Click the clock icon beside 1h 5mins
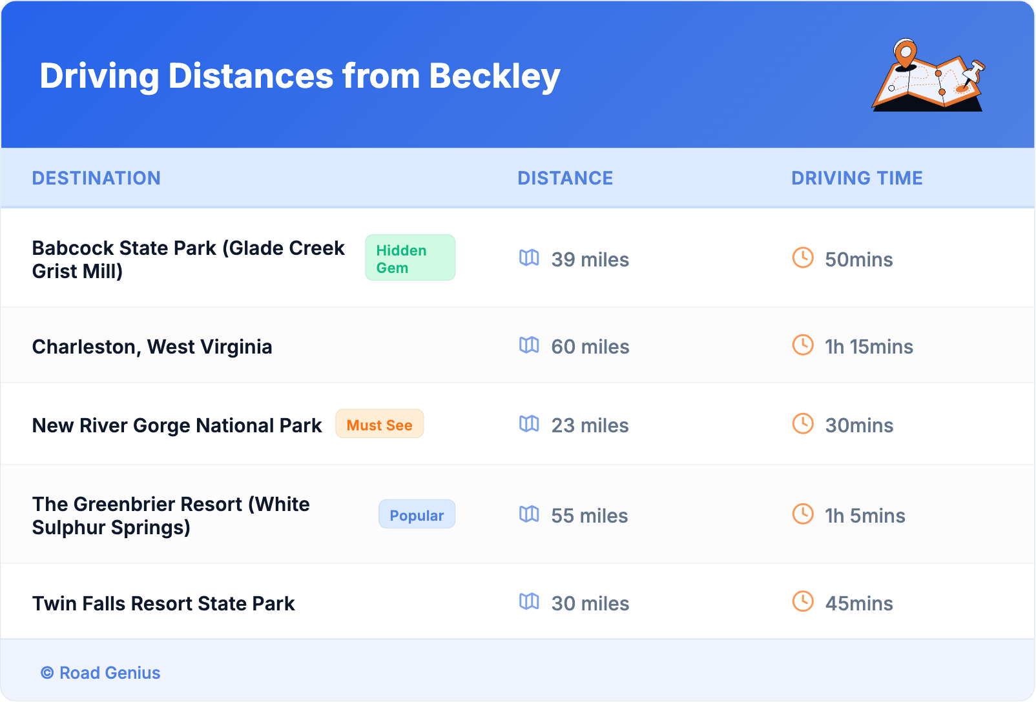Viewport: 1036px width, 702px height. tap(803, 514)
